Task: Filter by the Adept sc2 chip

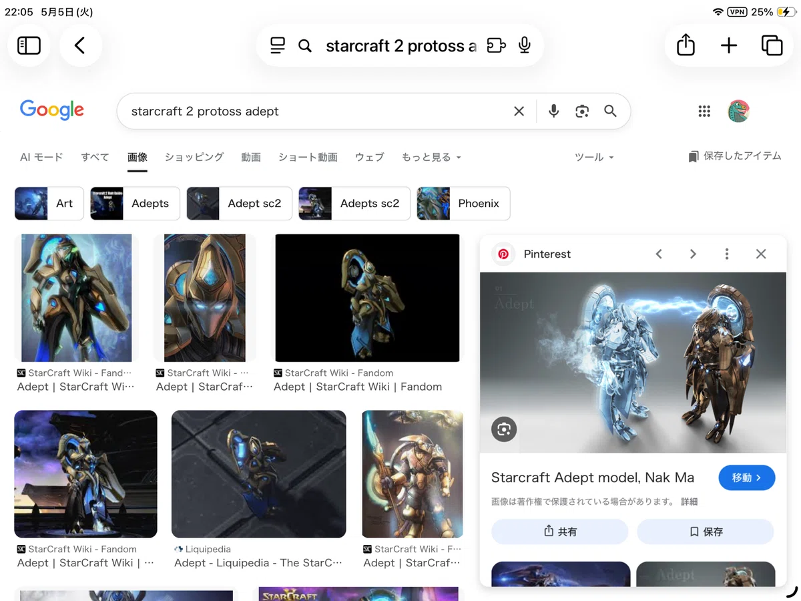Action: point(239,204)
